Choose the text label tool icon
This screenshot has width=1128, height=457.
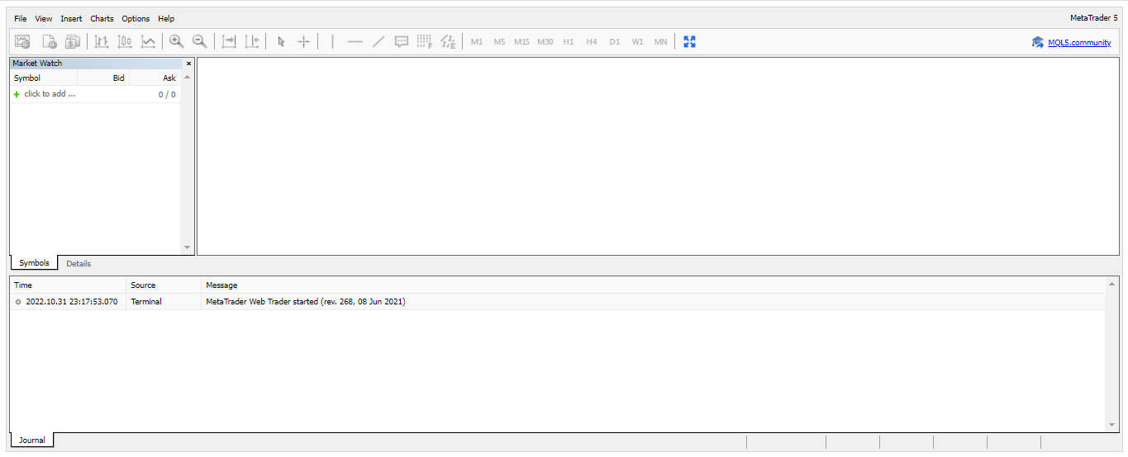click(x=402, y=41)
